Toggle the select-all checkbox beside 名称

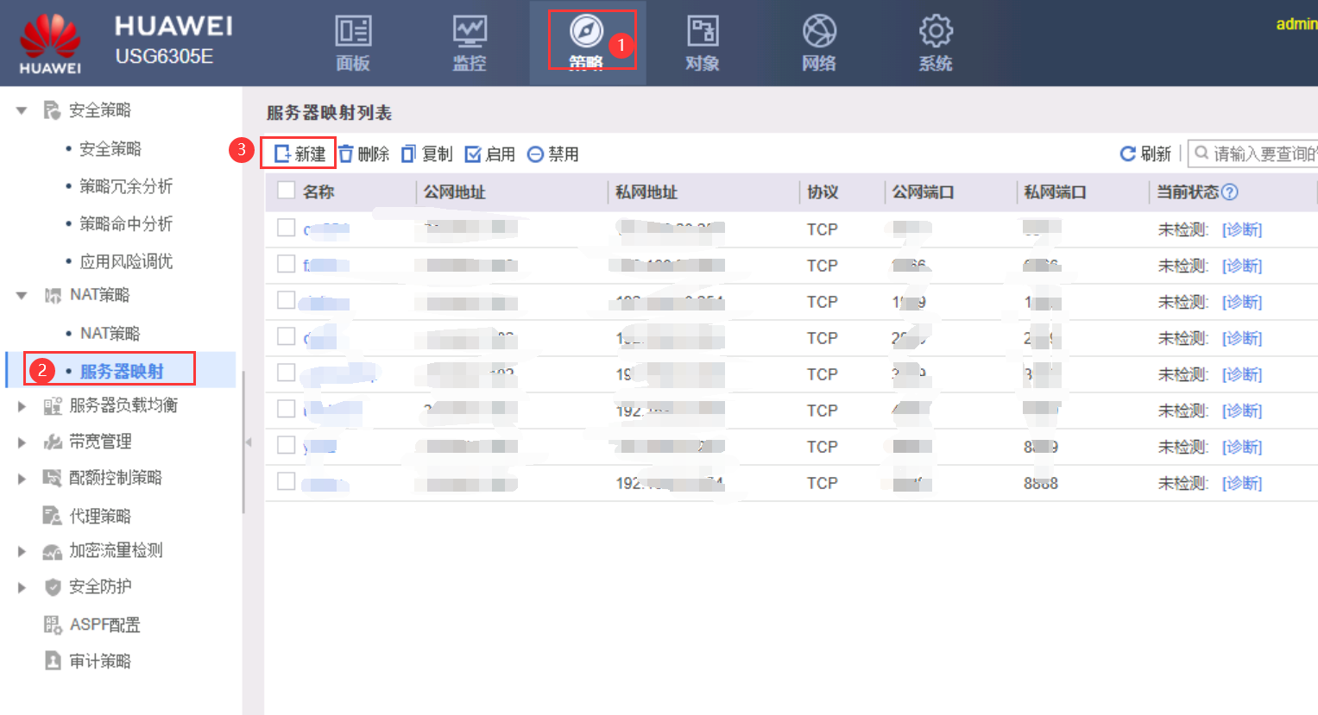tap(287, 191)
